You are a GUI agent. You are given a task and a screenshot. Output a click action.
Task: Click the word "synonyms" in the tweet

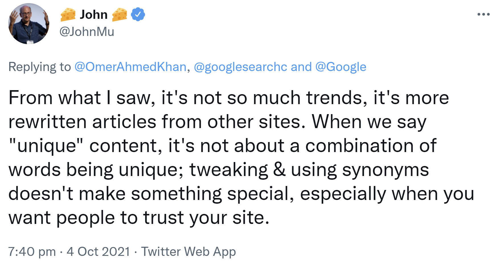pyautogui.click(x=386, y=169)
